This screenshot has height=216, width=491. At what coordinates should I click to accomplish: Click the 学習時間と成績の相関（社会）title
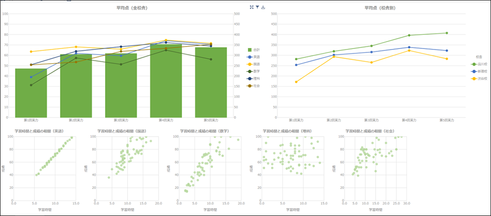point(370,131)
